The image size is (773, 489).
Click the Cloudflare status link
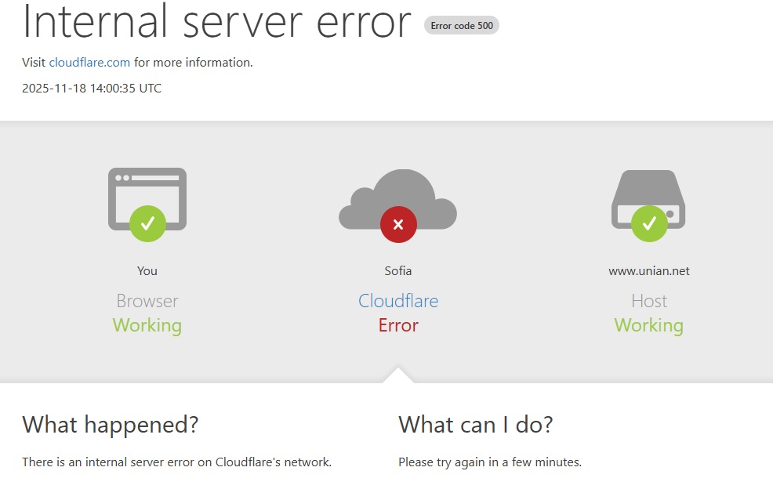tap(398, 301)
